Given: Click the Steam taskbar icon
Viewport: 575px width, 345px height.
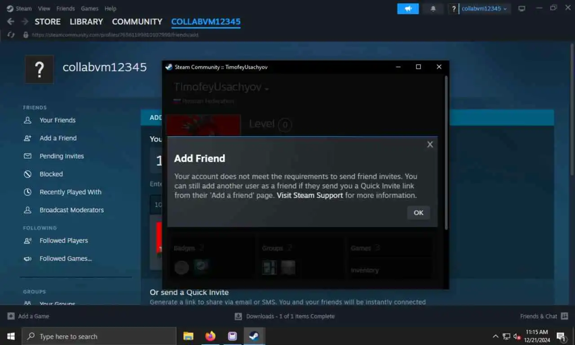Looking at the screenshot, I should coord(254,336).
